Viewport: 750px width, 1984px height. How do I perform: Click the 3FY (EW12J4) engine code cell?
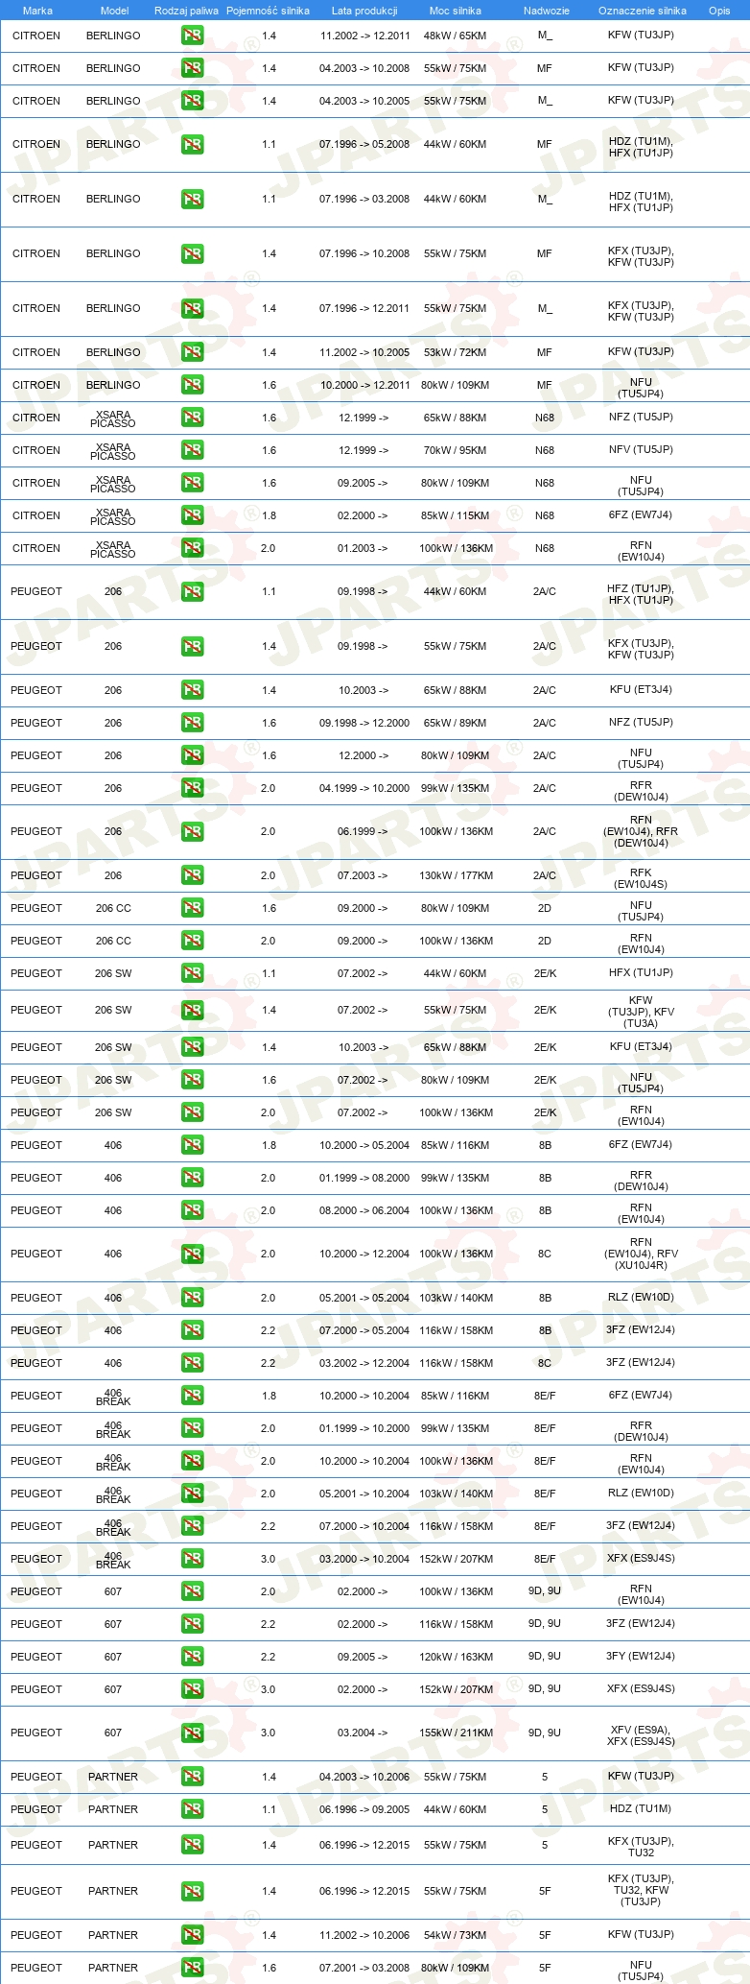tap(641, 1656)
